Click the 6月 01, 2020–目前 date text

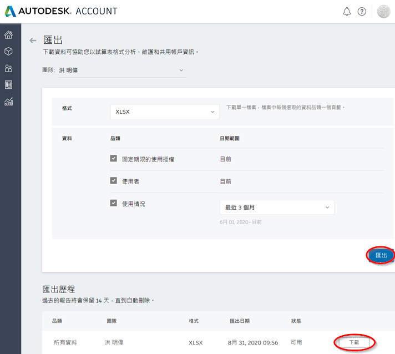pos(240,222)
